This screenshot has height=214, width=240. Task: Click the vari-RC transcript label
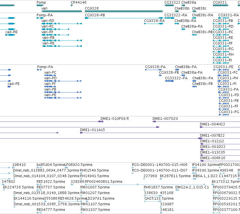tap(48, 26)
